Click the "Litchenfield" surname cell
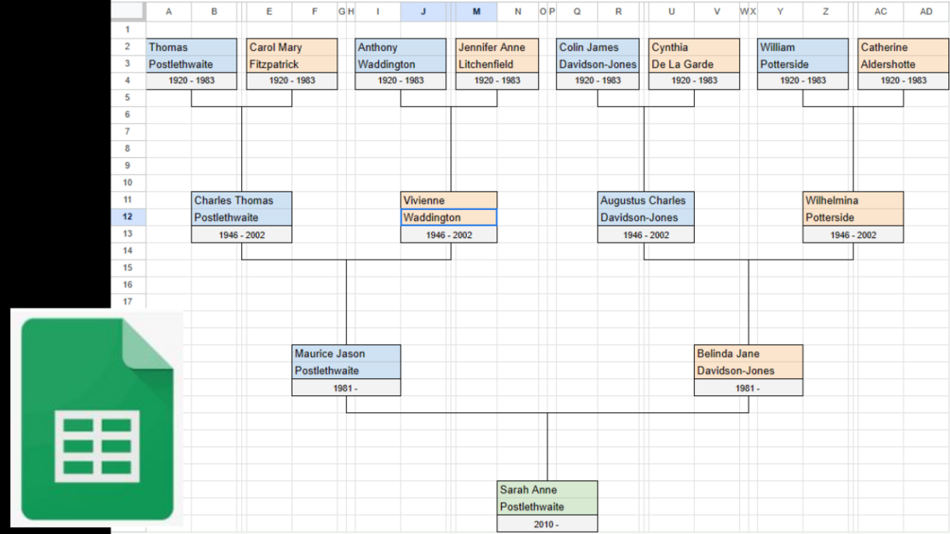The width and height of the screenshot is (950, 534). (x=497, y=64)
